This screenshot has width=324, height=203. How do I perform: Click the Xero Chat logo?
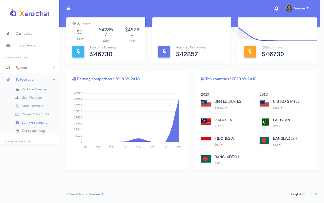point(30,13)
